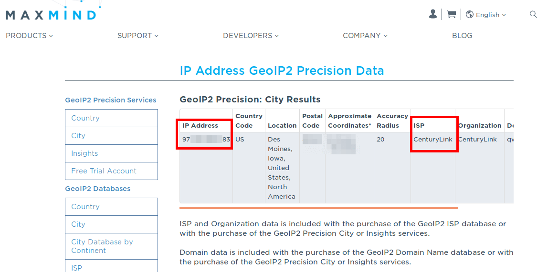Open the Insights service link

pos(111,153)
